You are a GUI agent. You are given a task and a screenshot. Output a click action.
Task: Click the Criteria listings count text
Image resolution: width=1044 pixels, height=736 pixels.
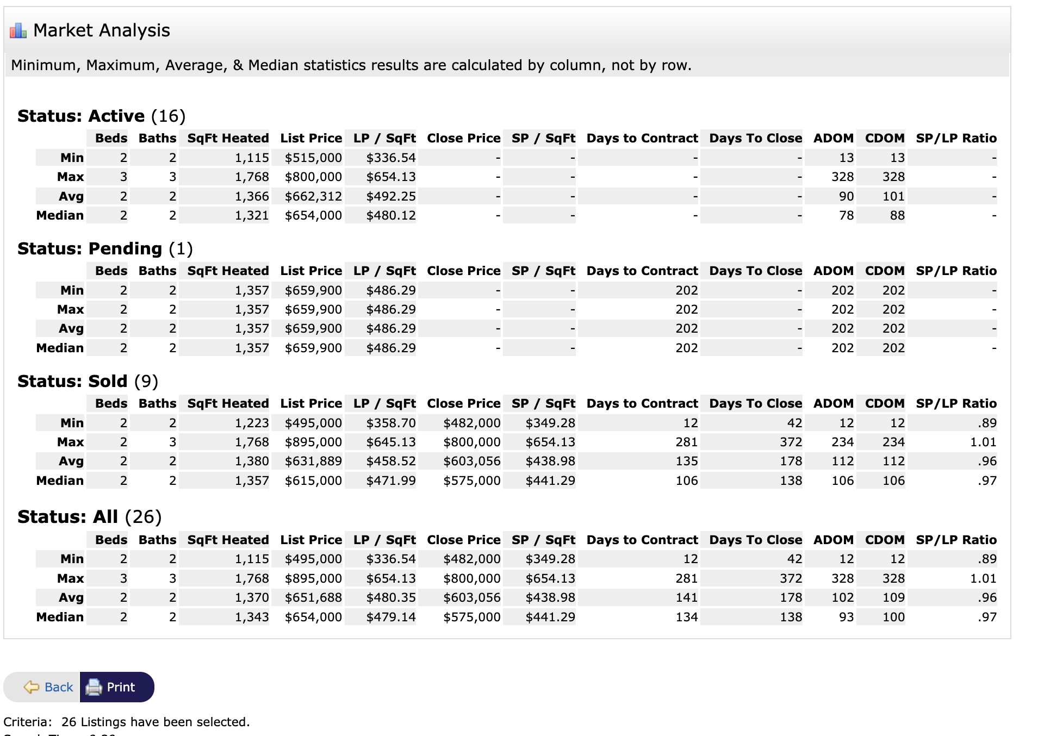coord(128,722)
